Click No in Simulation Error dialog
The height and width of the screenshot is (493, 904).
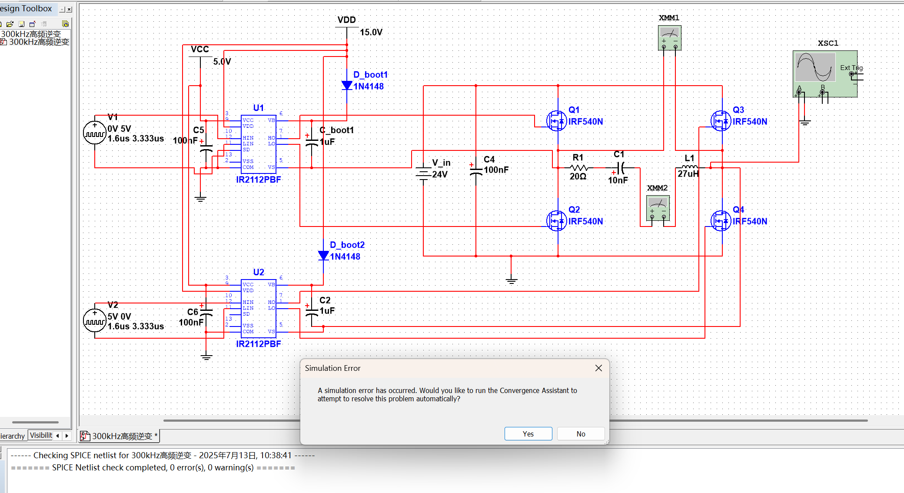point(581,433)
